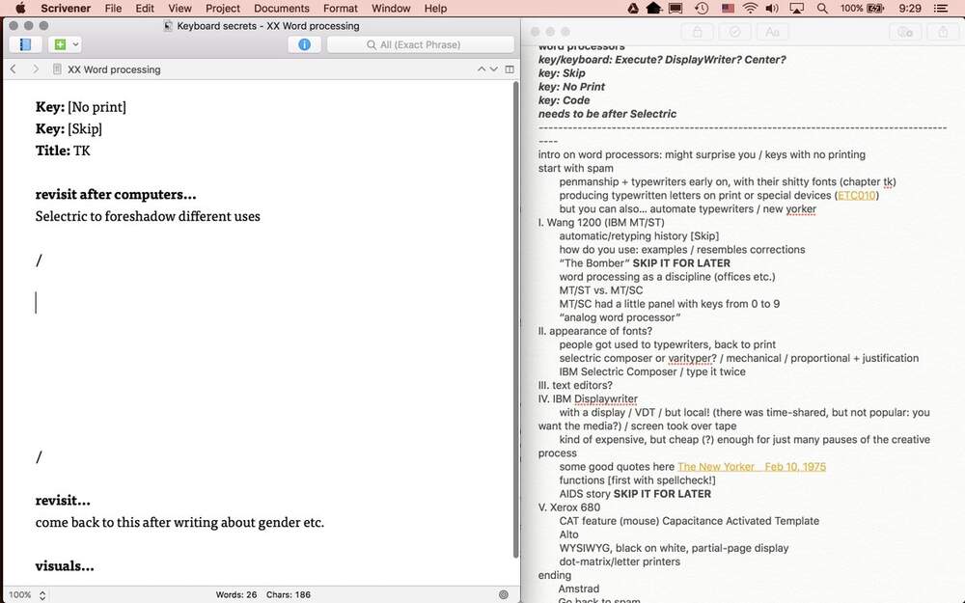
Task: Open the Documents menu
Action: (x=281, y=8)
